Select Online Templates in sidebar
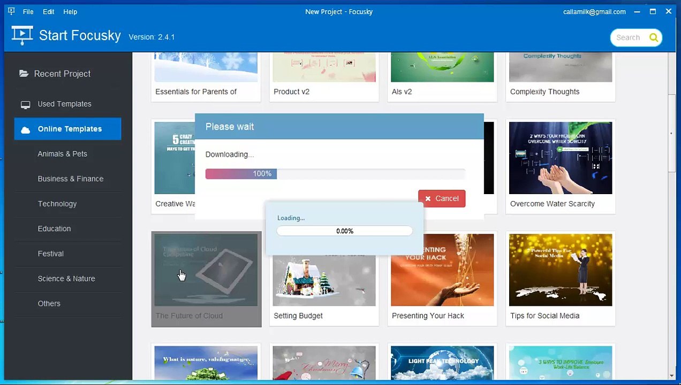 click(x=68, y=129)
